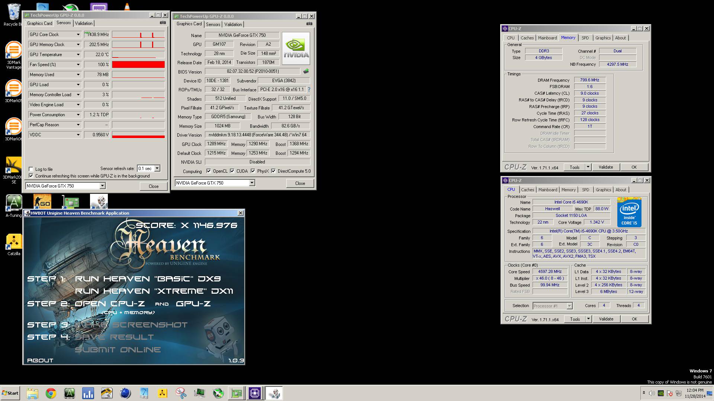Open Mainboard tab in the lower CPU-Z window
The width and height of the screenshot is (714, 401).
pyautogui.click(x=548, y=190)
